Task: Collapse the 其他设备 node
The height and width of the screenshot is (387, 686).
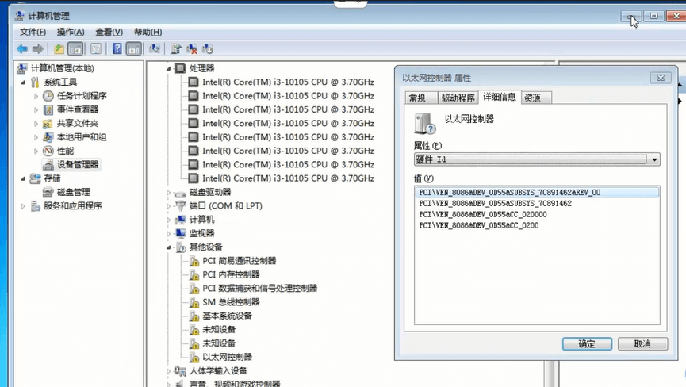Action: pos(168,247)
